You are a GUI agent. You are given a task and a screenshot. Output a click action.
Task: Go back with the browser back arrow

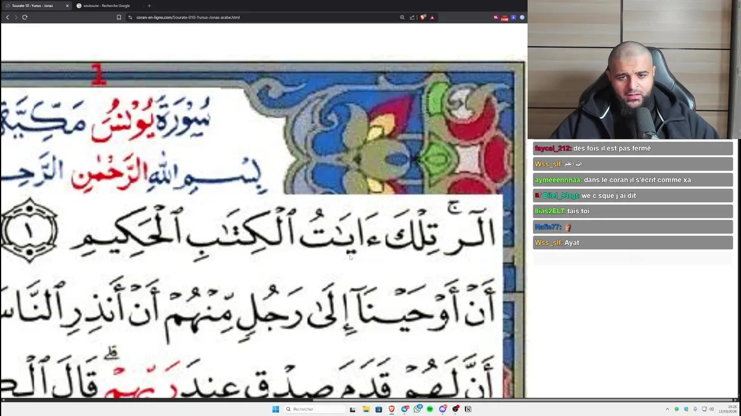coord(8,17)
